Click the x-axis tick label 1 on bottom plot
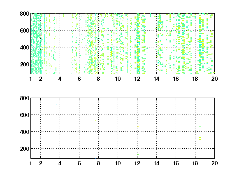The image size is (237, 178). (31, 163)
